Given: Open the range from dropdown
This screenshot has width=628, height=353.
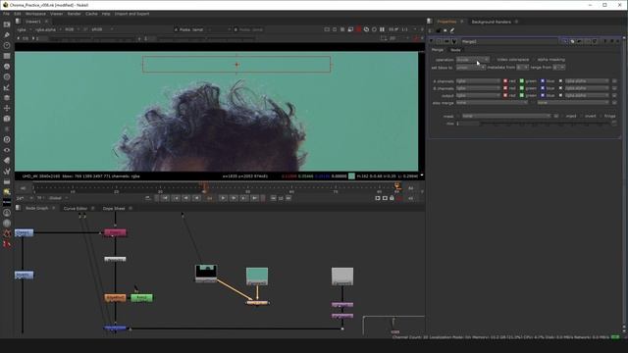Looking at the screenshot, I should point(558,68).
